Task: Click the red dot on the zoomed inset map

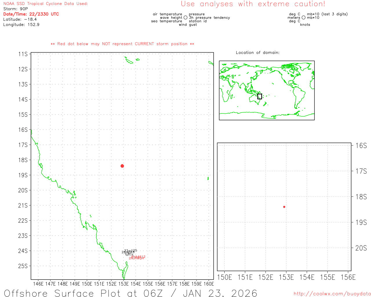Action: (284, 207)
